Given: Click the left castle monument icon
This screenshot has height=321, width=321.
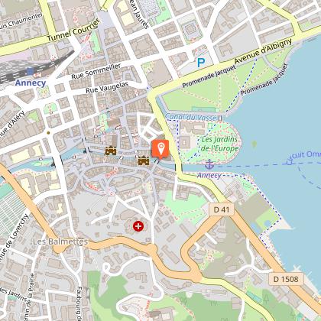Looking at the screenshot, I should 111,151.
